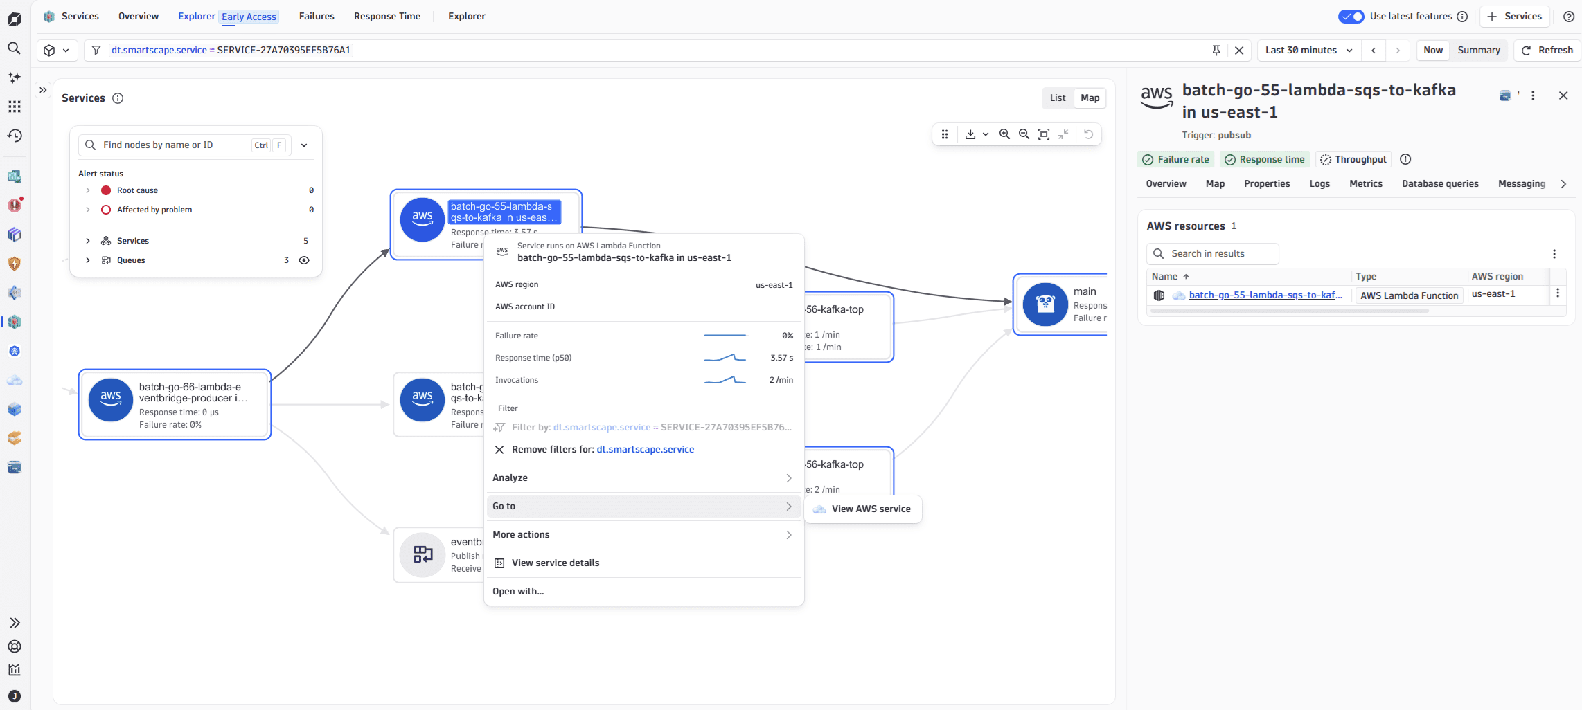Click the Search in results field
Screen dimensions: 1582x710
(1212, 254)
